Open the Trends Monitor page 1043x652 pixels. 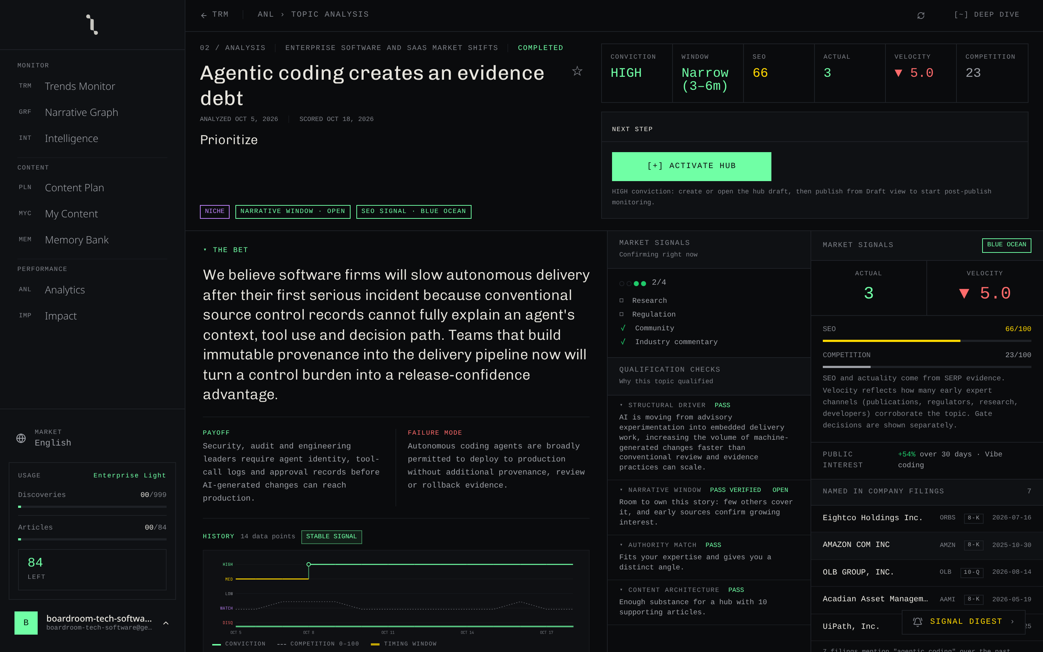click(x=92, y=86)
